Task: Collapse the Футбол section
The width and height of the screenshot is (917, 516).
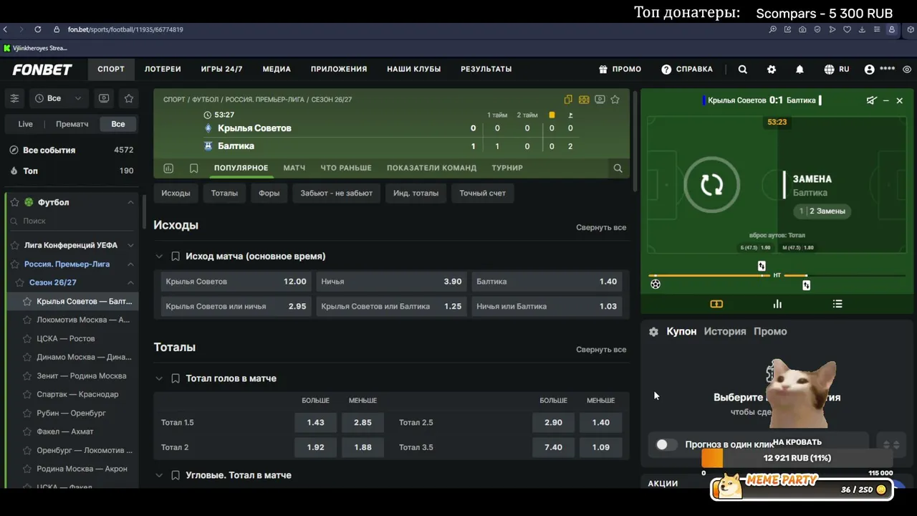Action: click(130, 202)
